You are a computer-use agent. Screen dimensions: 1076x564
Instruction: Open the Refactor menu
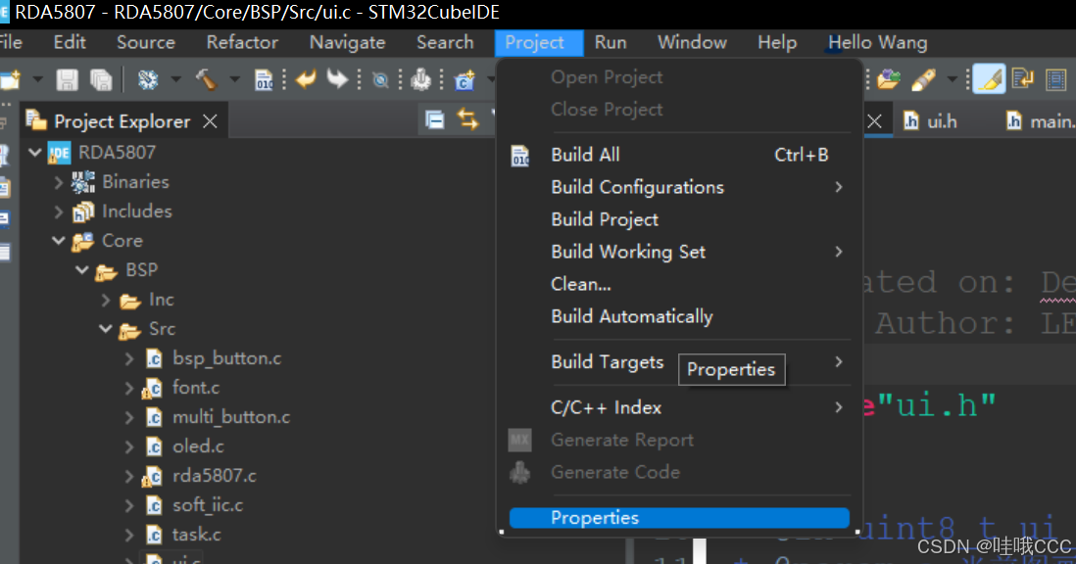click(x=242, y=42)
